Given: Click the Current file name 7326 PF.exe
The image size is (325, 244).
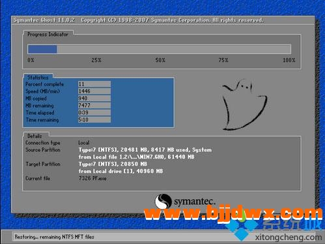Looking at the screenshot, I should click(x=92, y=178).
